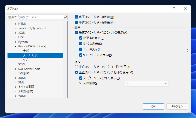The height and width of the screenshot is (118, 196).
Task: Open the help question mark button
Action: click(174, 9)
